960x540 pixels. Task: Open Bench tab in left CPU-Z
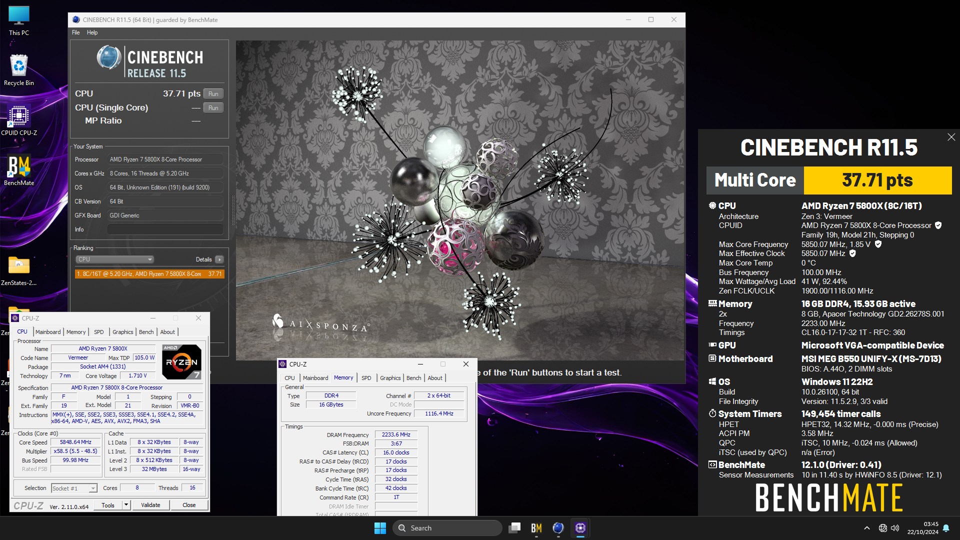click(146, 332)
